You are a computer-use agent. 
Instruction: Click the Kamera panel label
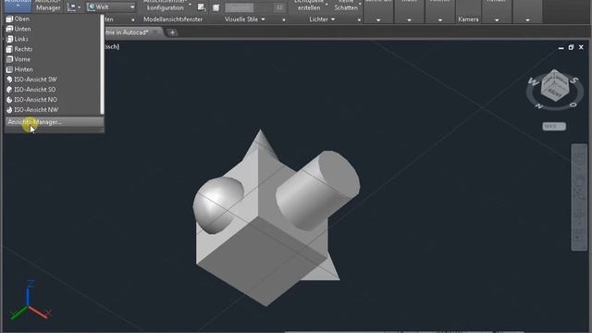(468, 19)
